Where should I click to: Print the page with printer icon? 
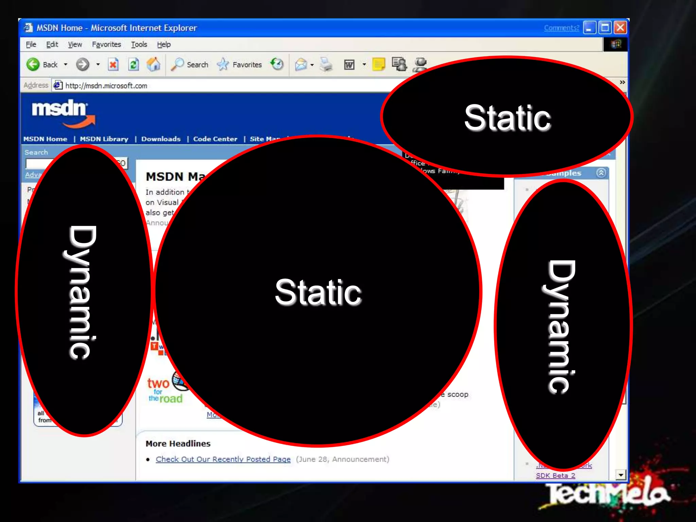pyautogui.click(x=326, y=64)
